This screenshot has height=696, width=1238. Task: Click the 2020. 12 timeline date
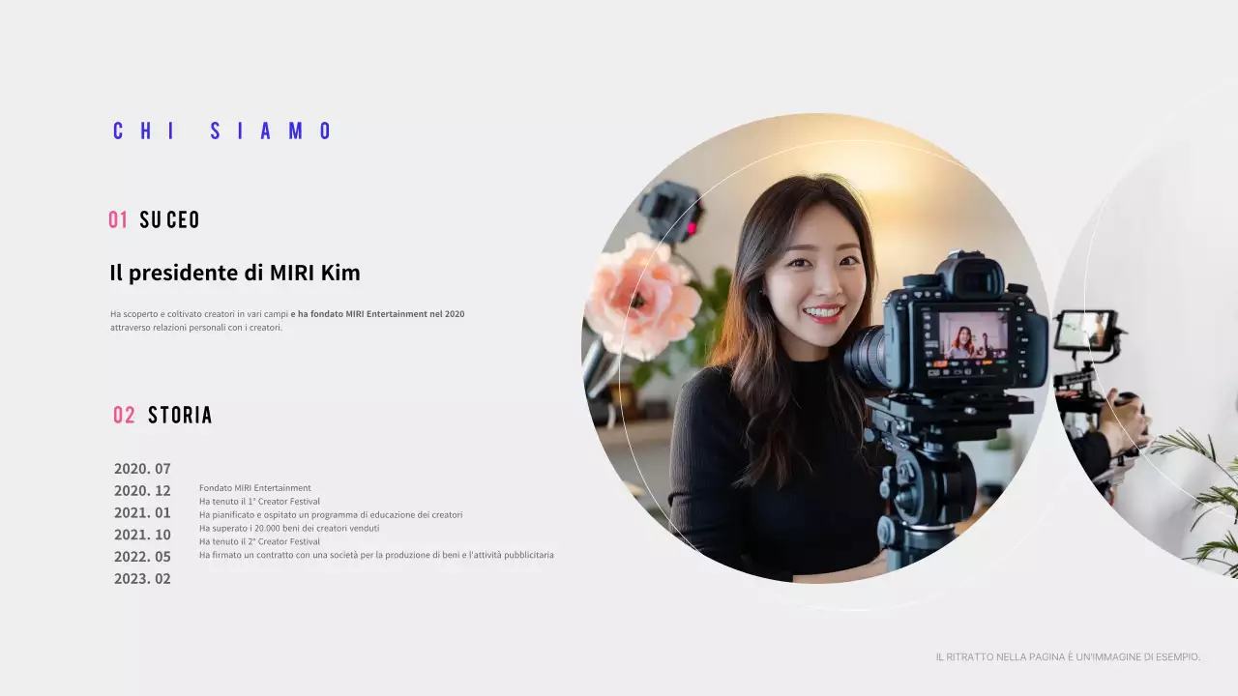(x=142, y=491)
